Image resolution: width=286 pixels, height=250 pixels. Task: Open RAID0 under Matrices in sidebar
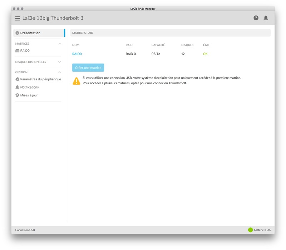[x=25, y=51]
